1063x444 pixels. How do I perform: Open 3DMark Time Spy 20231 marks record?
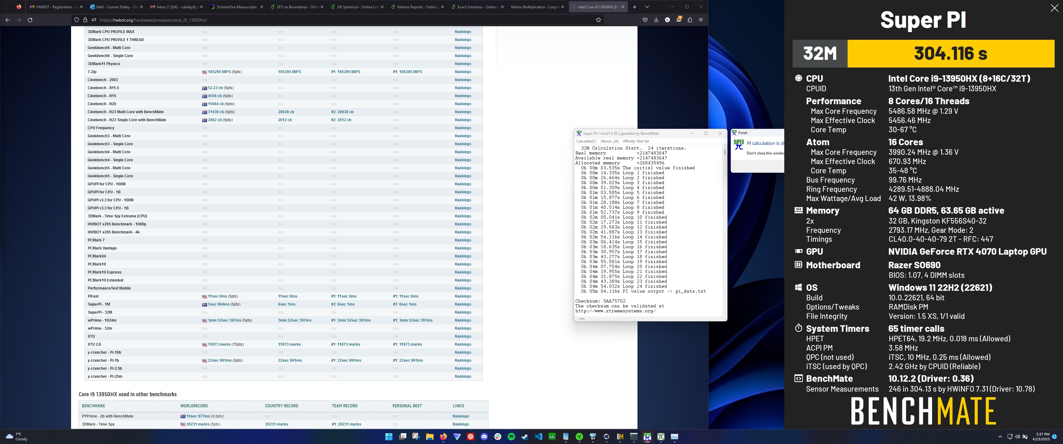(198, 424)
